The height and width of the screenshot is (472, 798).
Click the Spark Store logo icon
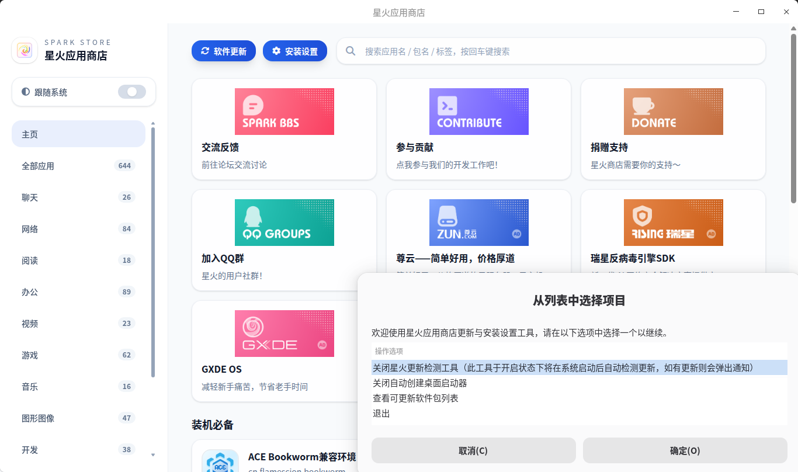point(25,51)
